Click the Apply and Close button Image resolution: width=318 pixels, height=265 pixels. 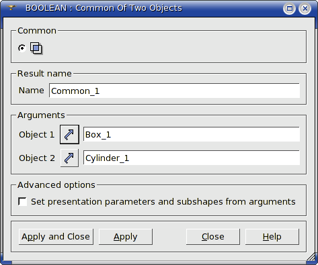tap(56, 237)
